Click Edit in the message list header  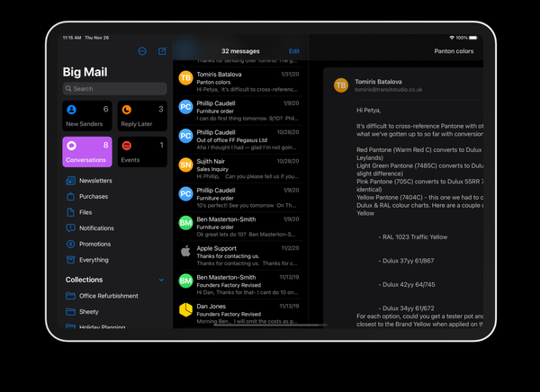(294, 51)
